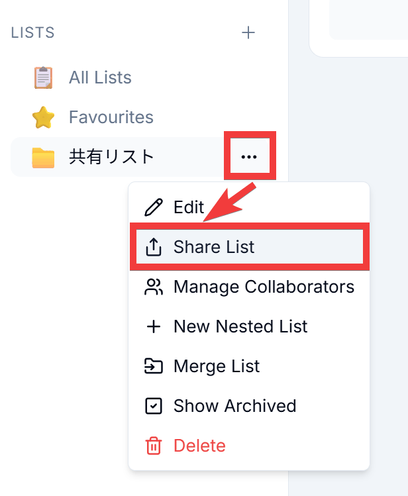Click the collaborators people icon
Image resolution: width=408 pixels, height=496 pixels.
click(x=154, y=287)
